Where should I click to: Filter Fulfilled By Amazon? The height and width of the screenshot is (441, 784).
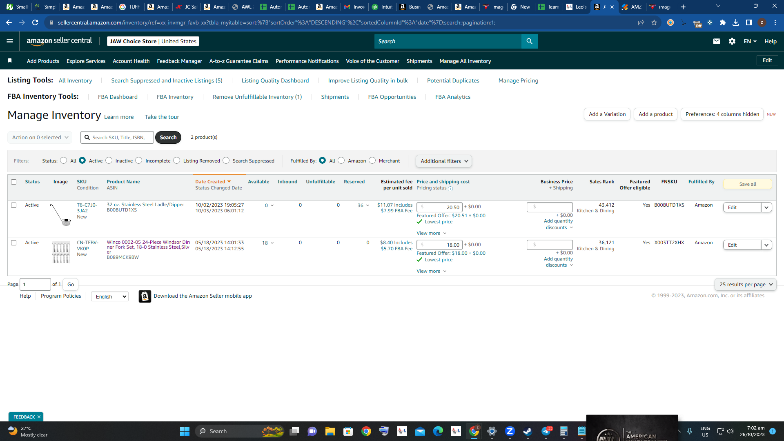341,160
